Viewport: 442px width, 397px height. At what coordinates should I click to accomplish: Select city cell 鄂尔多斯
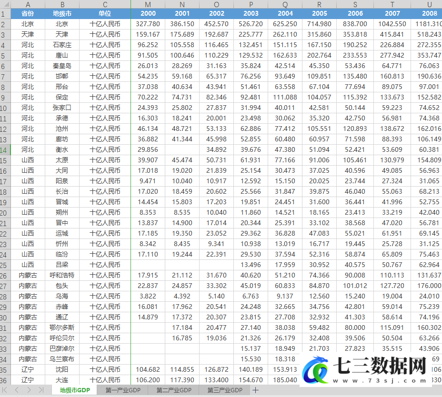pyautogui.click(x=62, y=328)
